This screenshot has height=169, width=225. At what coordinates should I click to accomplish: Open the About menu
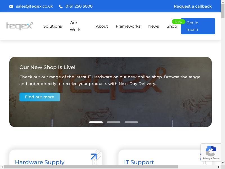coord(102,26)
